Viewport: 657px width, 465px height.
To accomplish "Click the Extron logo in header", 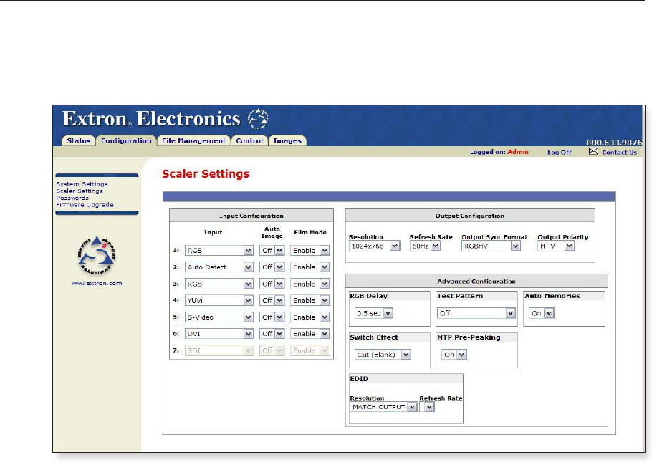I will coord(165,118).
